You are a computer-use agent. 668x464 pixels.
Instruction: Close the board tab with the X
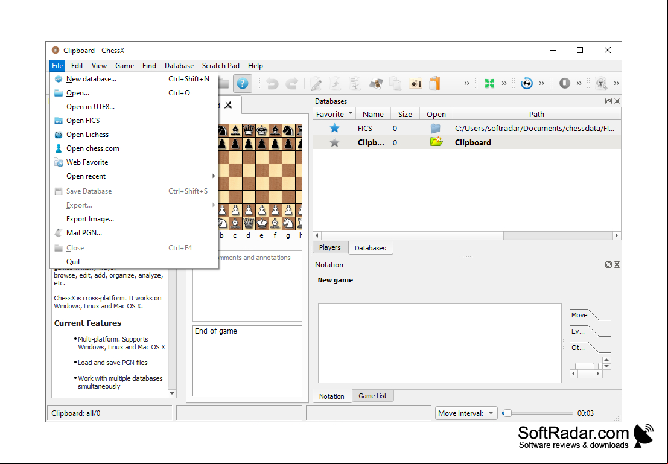[228, 105]
